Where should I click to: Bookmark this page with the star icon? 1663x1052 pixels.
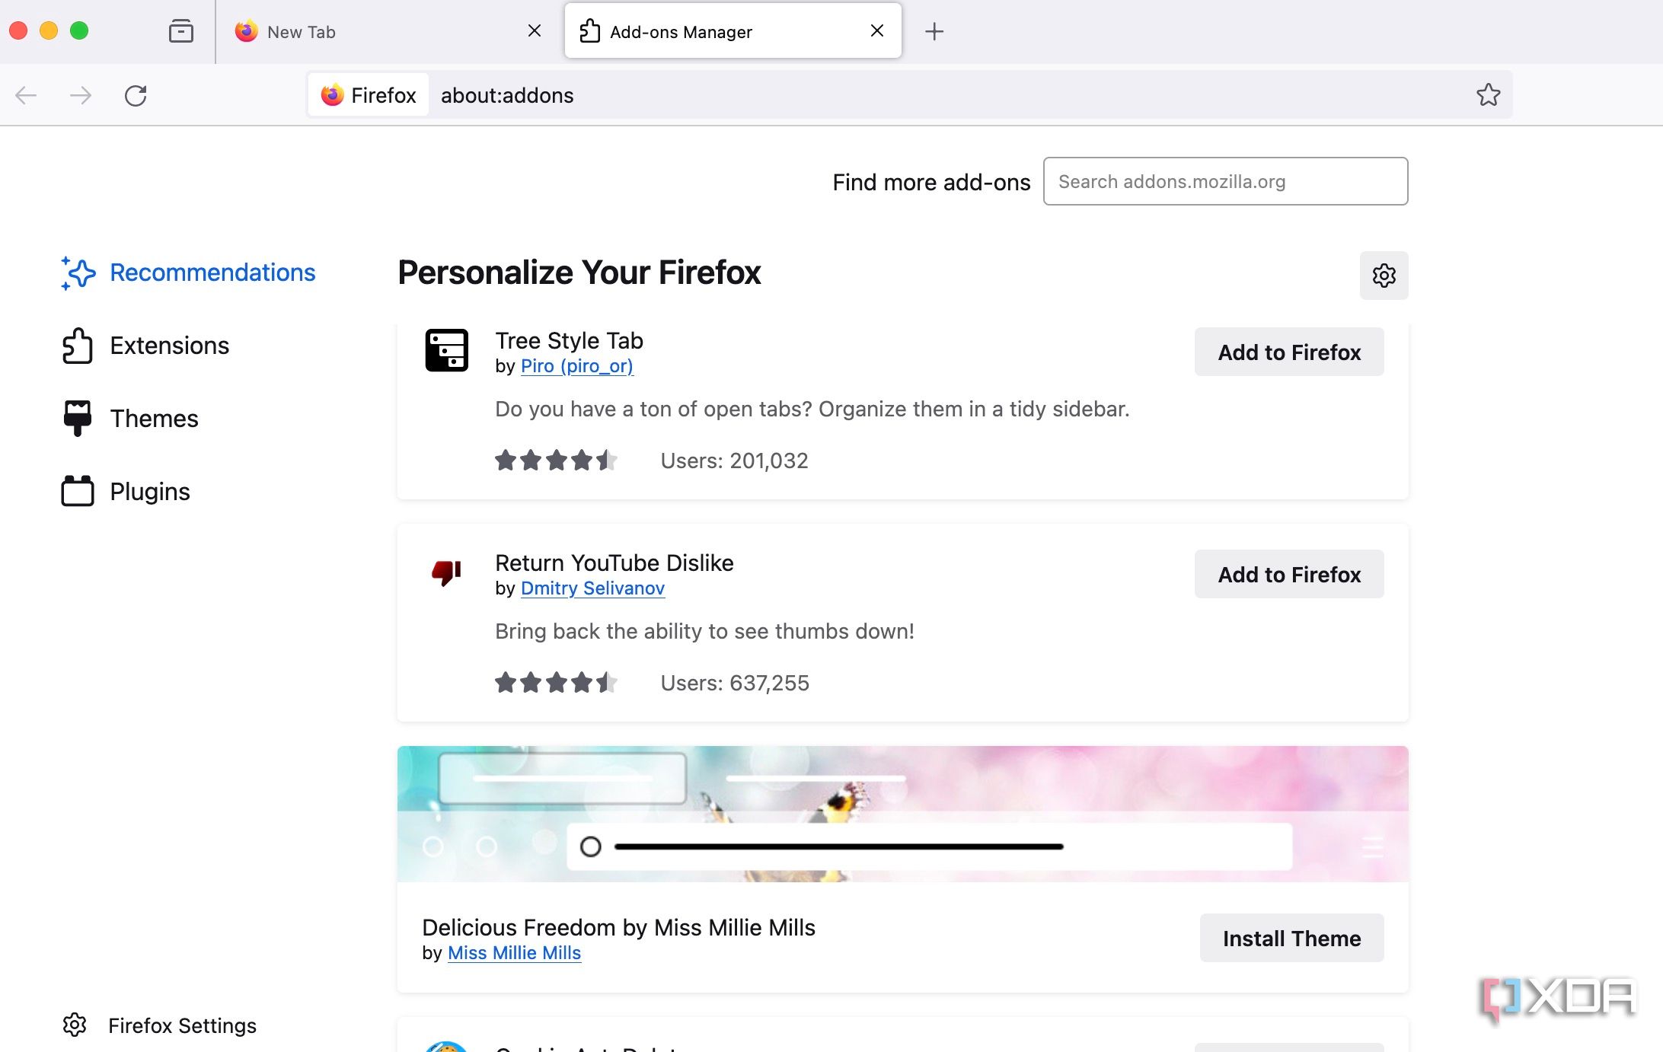(x=1488, y=94)
